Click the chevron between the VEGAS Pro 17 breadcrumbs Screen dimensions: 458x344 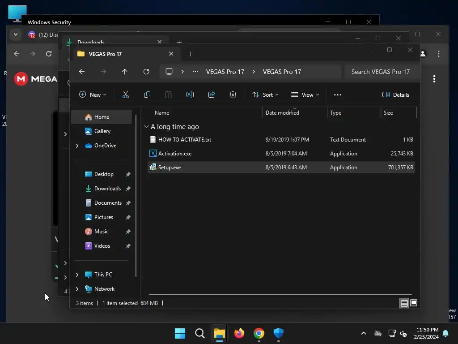click(254, 72)
